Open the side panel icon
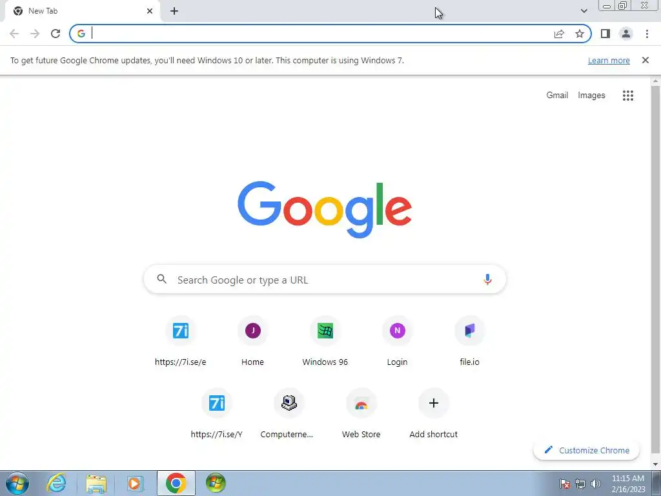661x496 pixels. 605,34
